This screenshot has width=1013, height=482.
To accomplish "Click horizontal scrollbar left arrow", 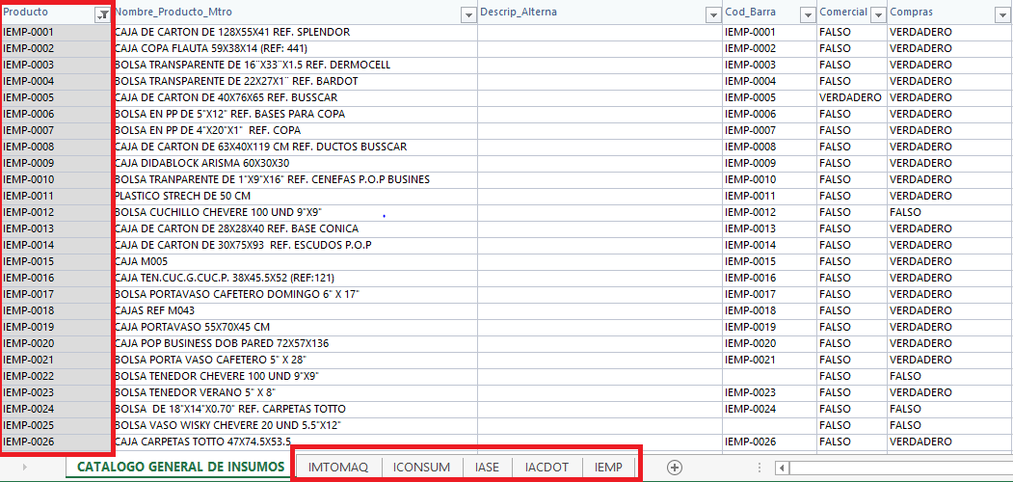I will (781, 468).
